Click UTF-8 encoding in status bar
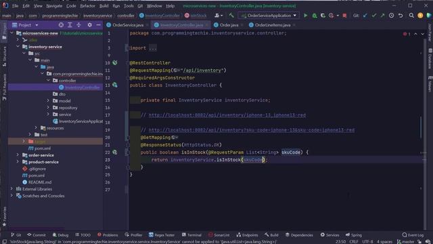 pos(367,241)
